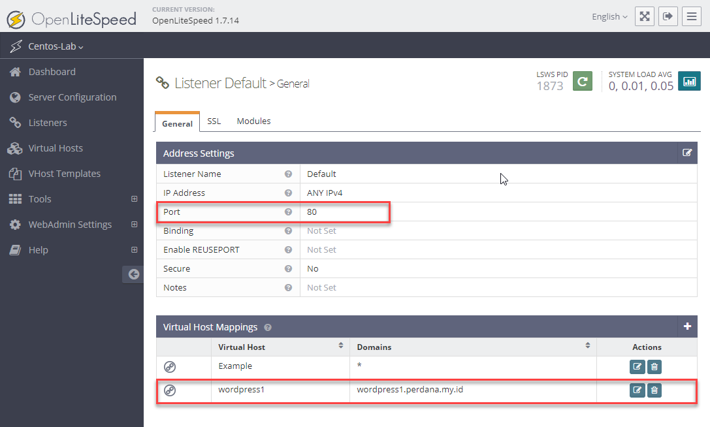Expand the Centos-Lab server dropdown

[x=56, y=46]
